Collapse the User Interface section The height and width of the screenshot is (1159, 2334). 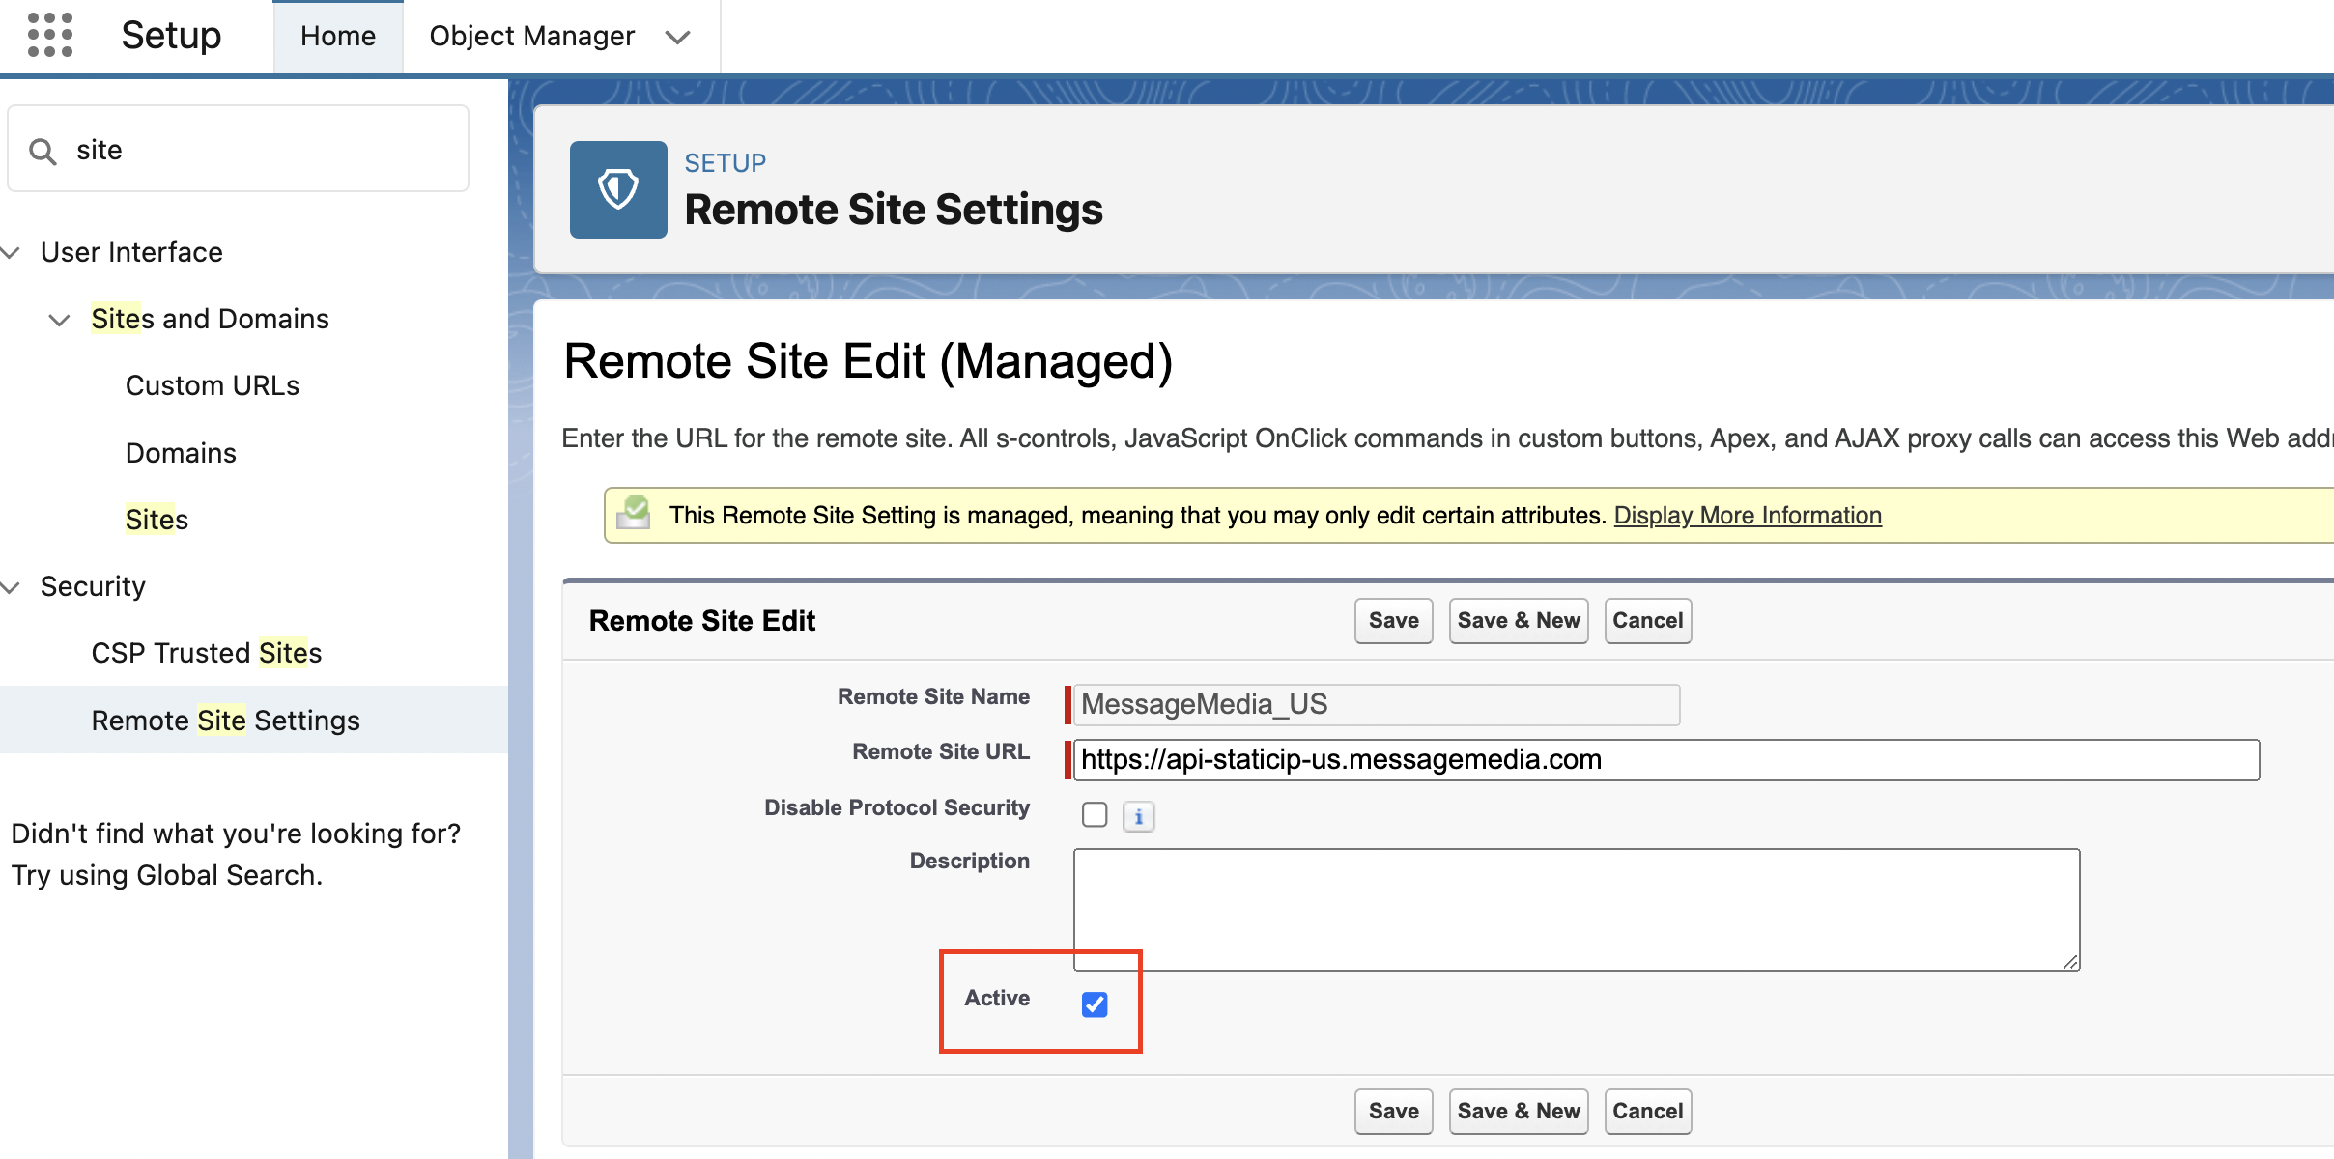point(11,253)
